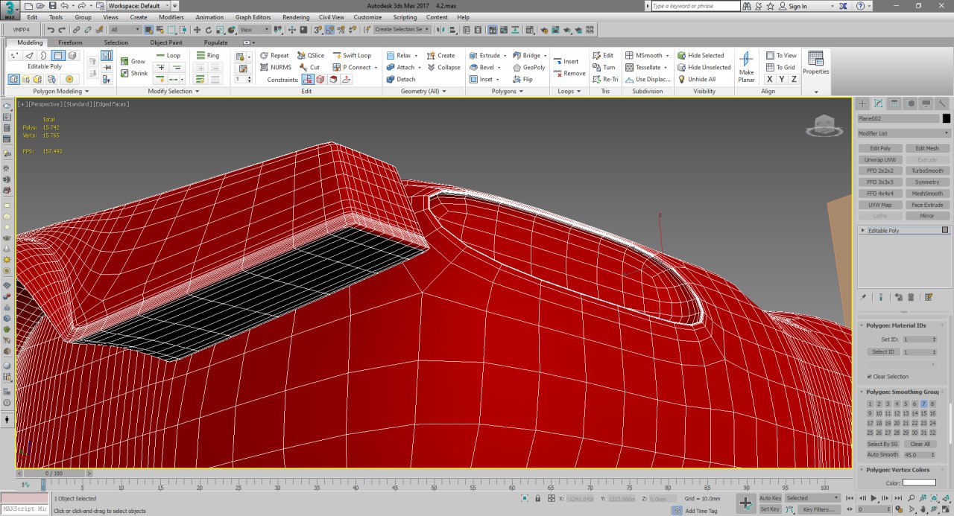Click the Clear All smoothing groups button
This screenshot has width=954, height=516.
point(920,444)
